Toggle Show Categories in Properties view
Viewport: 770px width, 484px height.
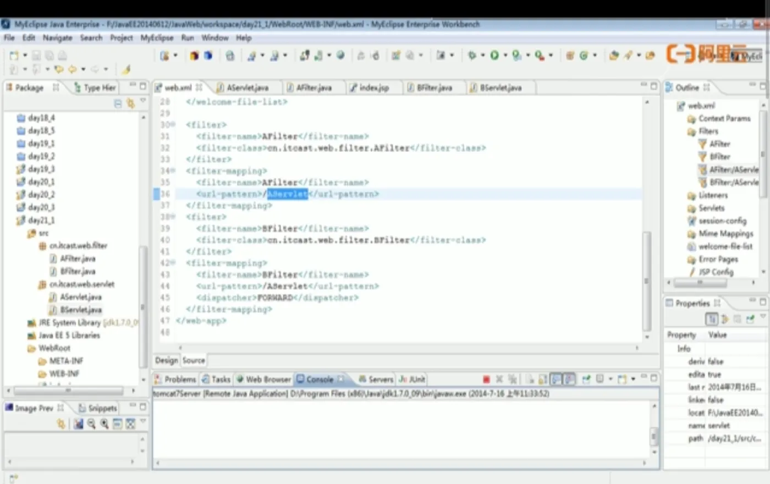(712, 319)
